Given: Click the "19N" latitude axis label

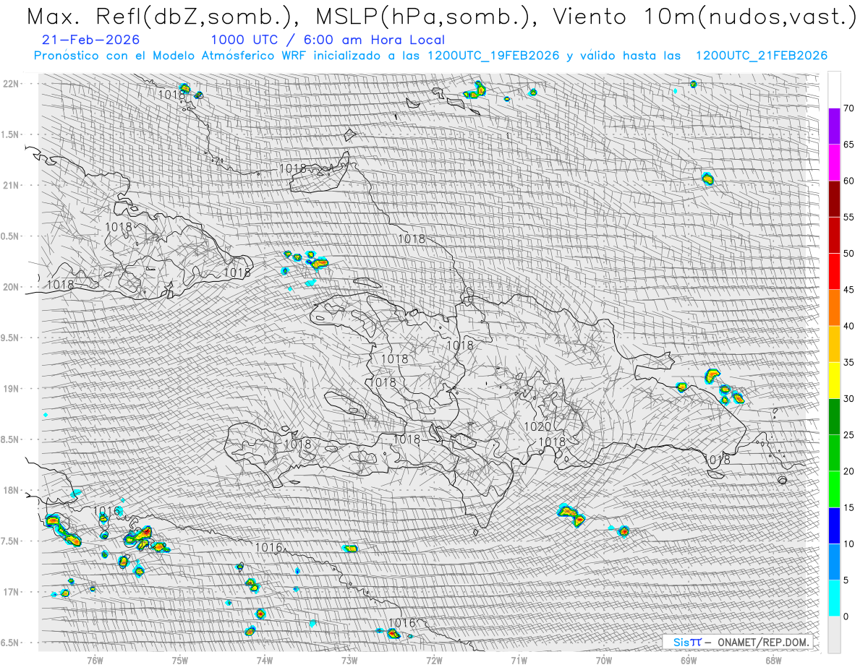Looking at the screenshot, I should point(12,389).
